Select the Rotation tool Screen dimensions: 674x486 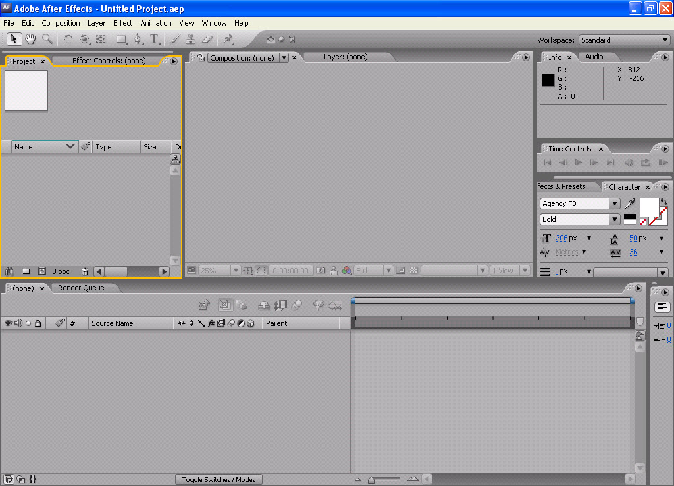(68, 40)
